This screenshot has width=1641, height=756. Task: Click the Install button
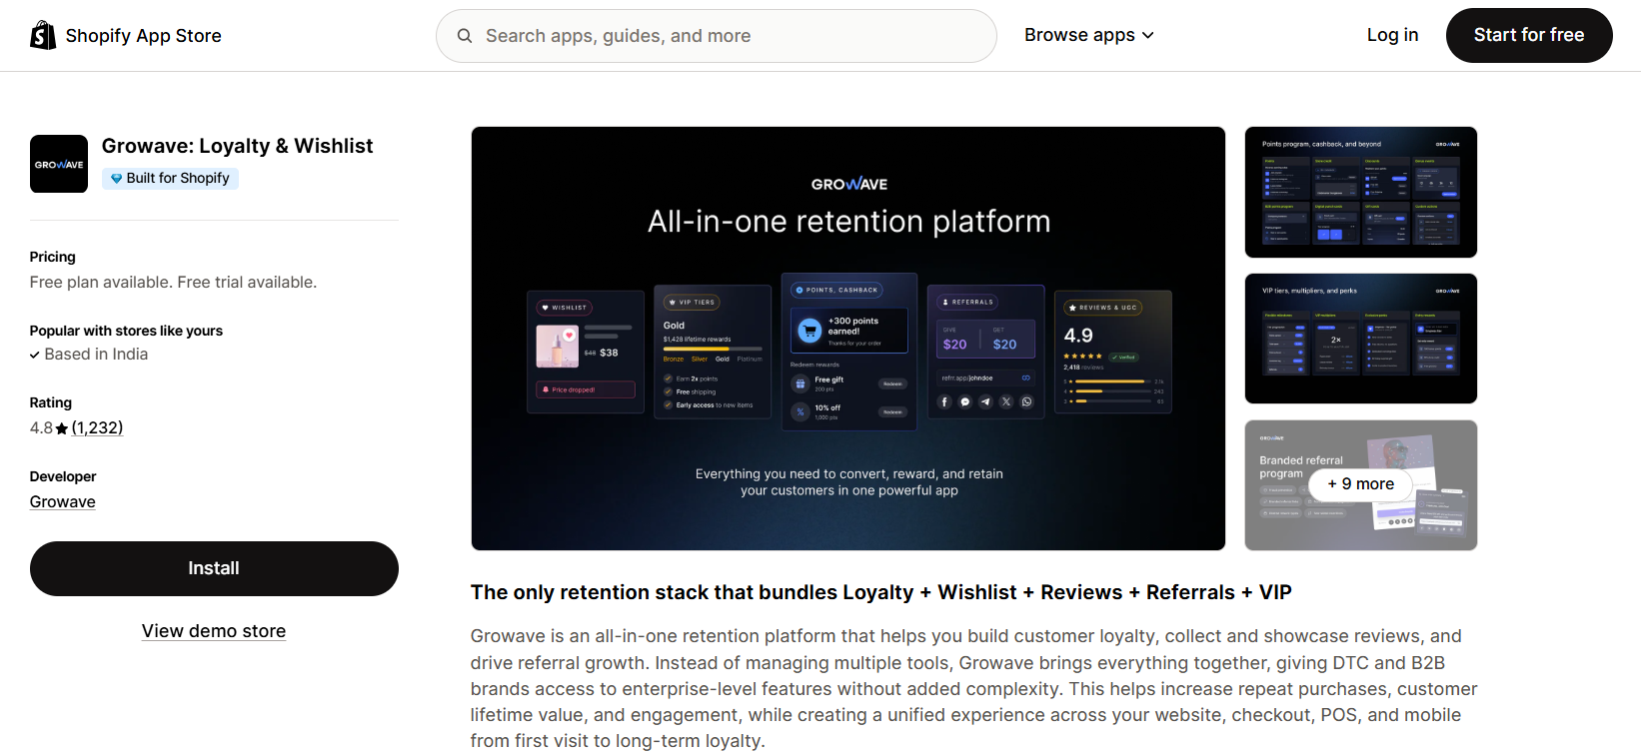214,568
